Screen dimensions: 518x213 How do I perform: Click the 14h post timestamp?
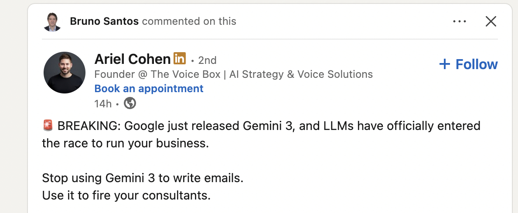pyautogui.click(x=102, y=104)
